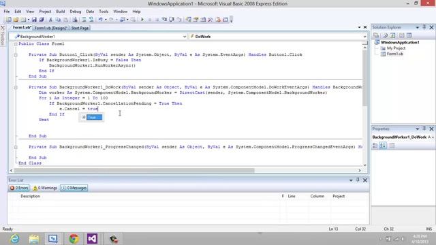Sort Error List by Description column

tap(30, 196)
